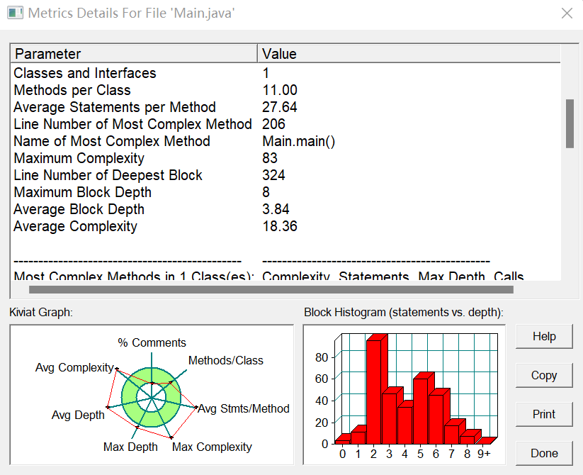583x475 pixels.
Task: Click value 18.36
Action: click(x=280, y=227)
